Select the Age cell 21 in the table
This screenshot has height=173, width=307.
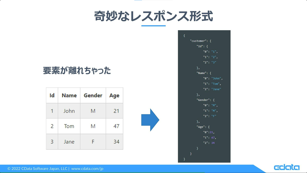pos(114,111)
